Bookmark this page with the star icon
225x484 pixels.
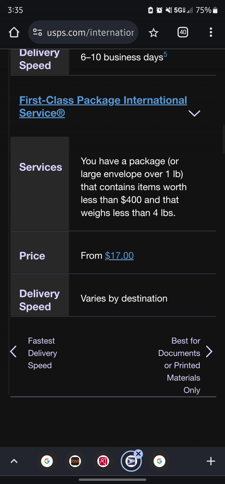pos(153,33)
